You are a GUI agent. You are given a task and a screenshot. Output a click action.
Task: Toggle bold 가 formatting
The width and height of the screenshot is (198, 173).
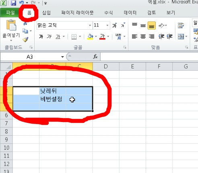coord(41,37)
